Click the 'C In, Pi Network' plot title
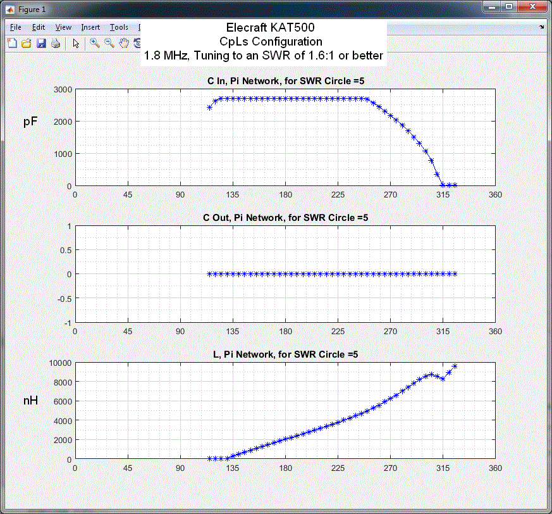Image resolution: width=552 pixels, height=514 pixels. [x=286, y=81]
